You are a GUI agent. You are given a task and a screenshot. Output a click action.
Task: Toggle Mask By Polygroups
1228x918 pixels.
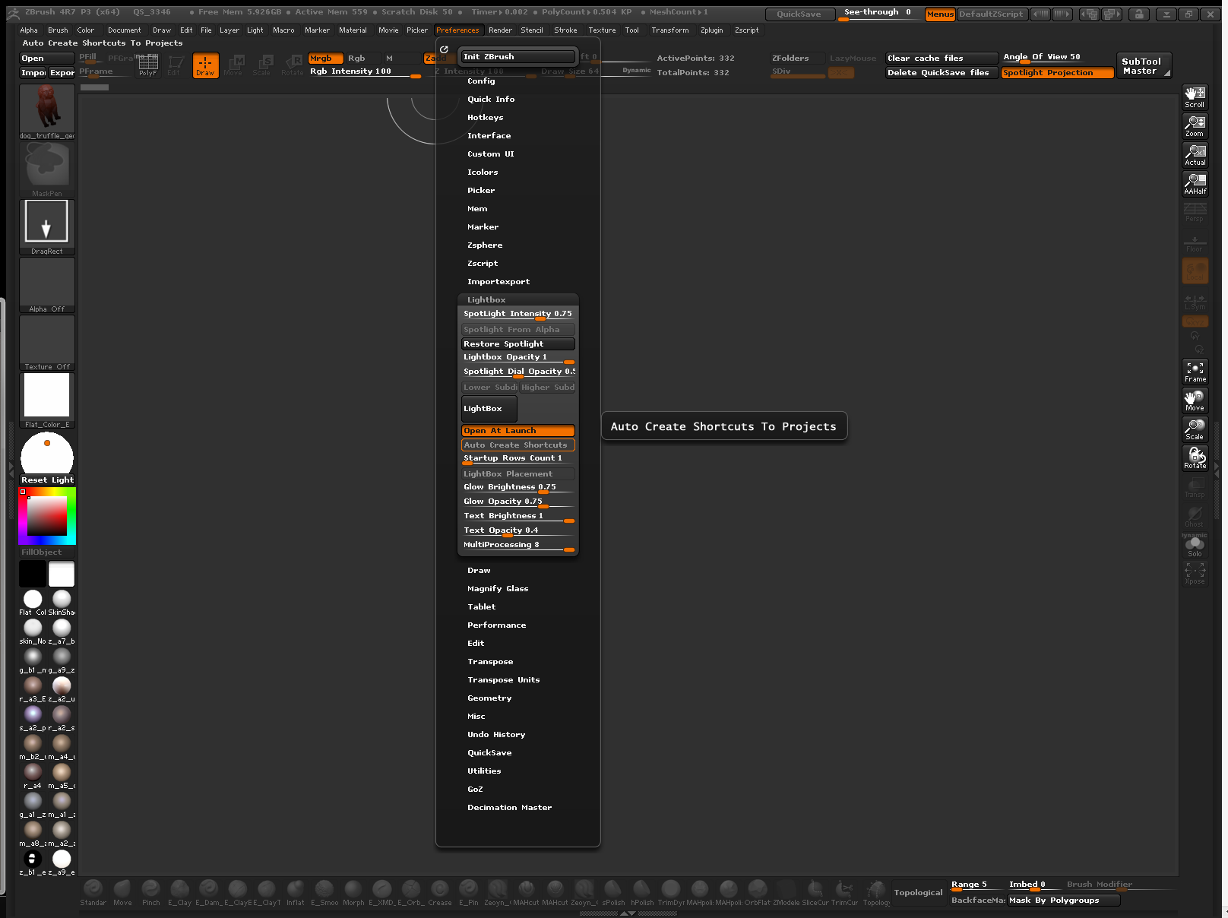pyautogui.click(x=1064, y=901)
